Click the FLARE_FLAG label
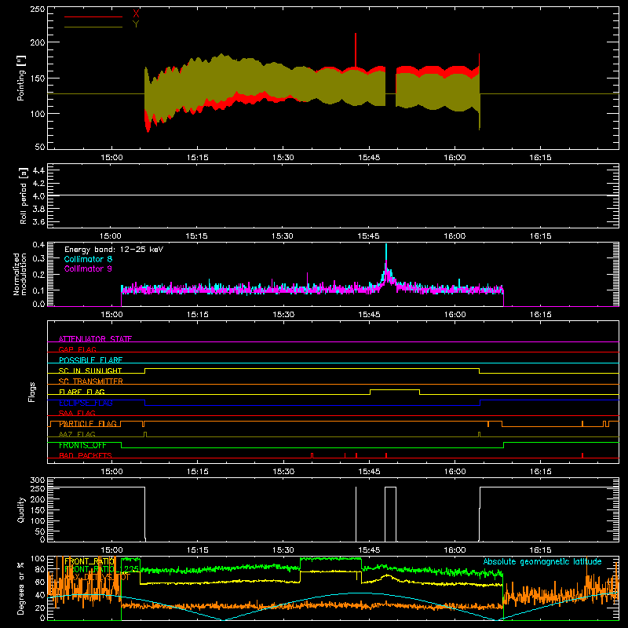 [x=82, y=392]
